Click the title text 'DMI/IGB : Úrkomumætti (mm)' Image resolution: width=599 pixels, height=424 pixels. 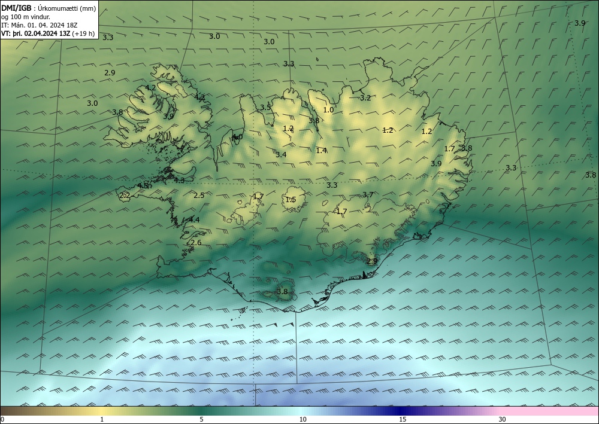[x=49, y=8]
